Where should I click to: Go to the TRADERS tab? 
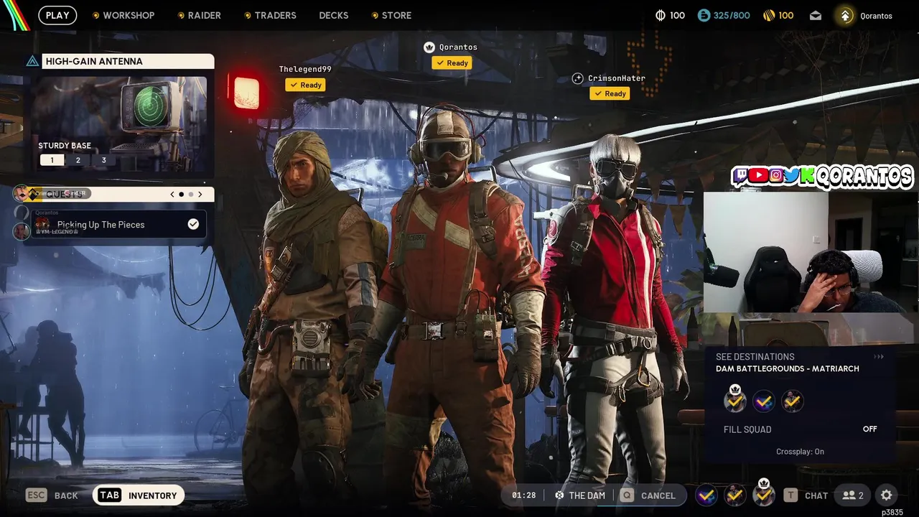point(276,15)
